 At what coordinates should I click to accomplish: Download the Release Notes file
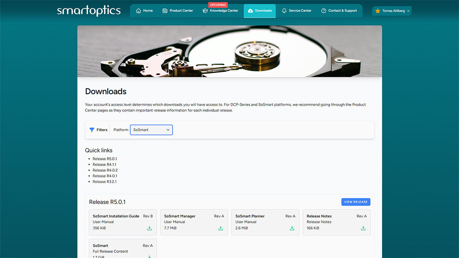pos(363,228)
